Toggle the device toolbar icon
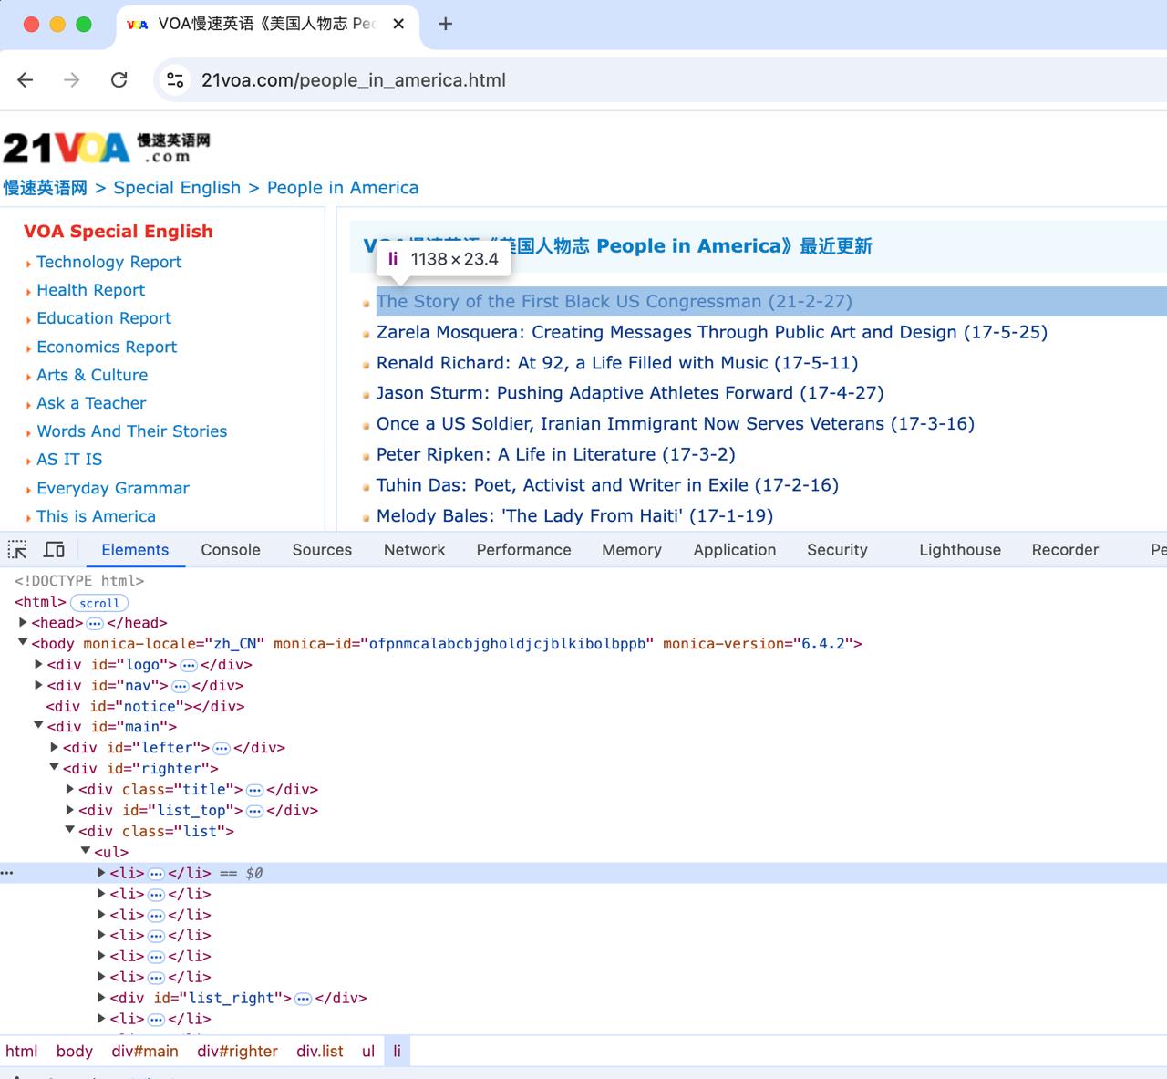Screen dimensions: 1167x1079 click(55, 550)
